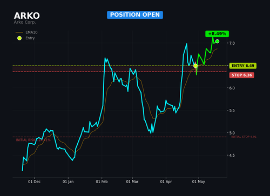Click the 4.5 price axis tick
Viewport: 270px width, 196px height.
(232, 155)
